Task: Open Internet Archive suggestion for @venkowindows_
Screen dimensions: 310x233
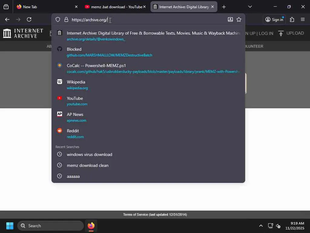Action: (x=148, y=36)
